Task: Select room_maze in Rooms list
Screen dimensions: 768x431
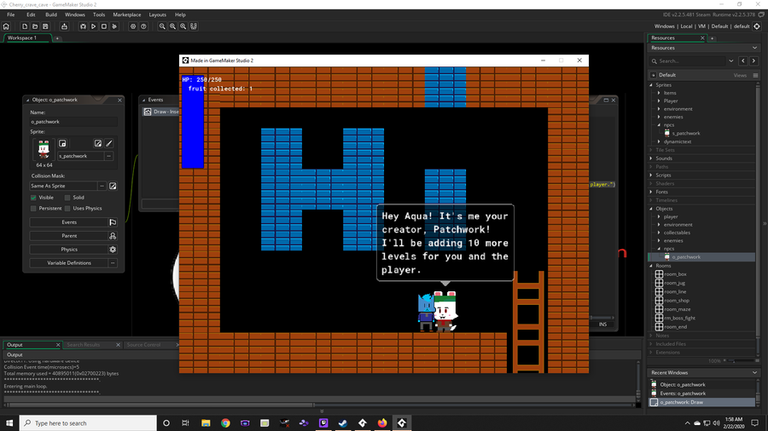Action: [x=677, y=309]
